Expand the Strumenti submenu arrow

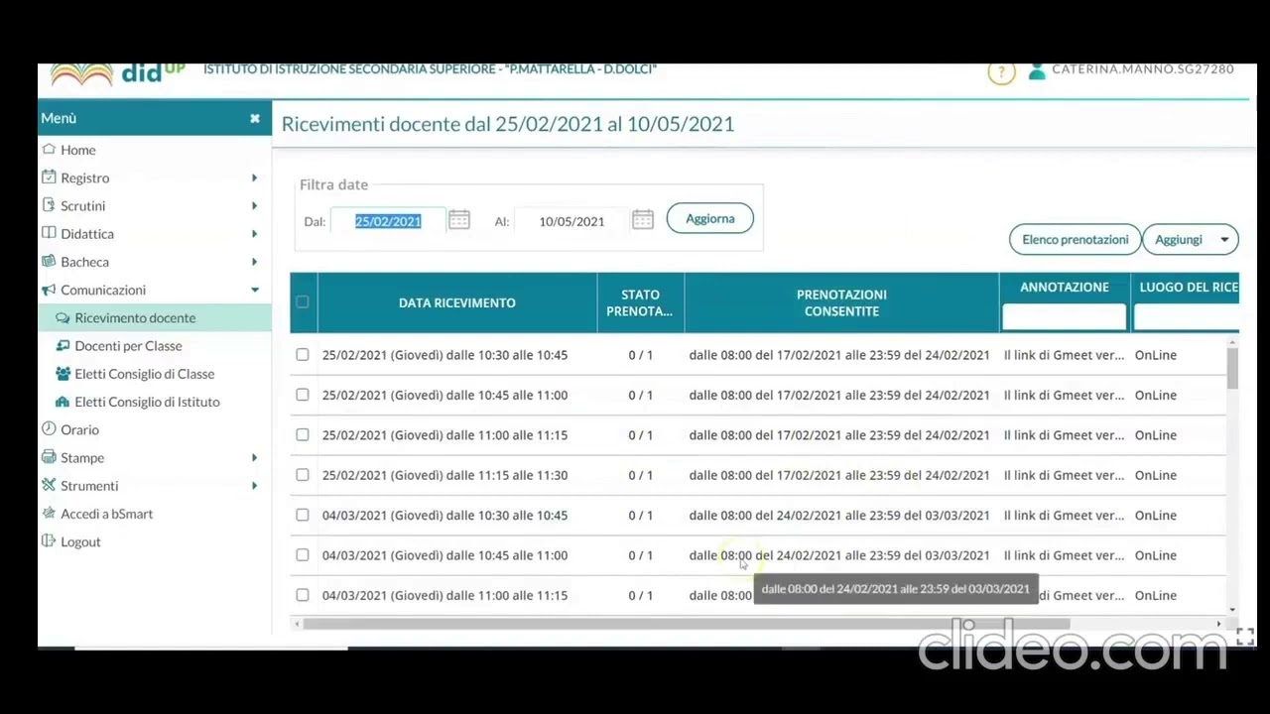[254, 485]
